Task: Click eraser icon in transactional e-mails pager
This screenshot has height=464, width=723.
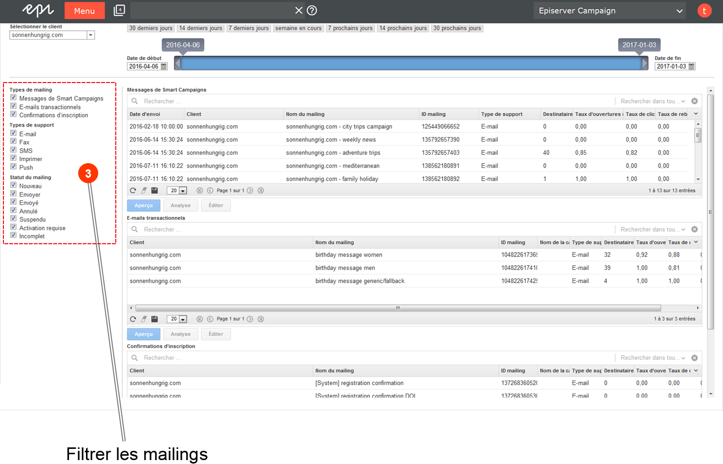Action: pos(144,319)
